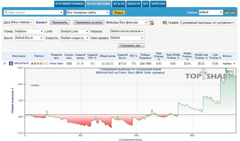Click the add group icon
Image resolution: width=240 pixels, height=141 pixels.
[x=227, y=12]
